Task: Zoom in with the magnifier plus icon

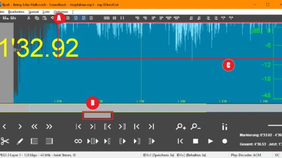Action: pos(181,127)
